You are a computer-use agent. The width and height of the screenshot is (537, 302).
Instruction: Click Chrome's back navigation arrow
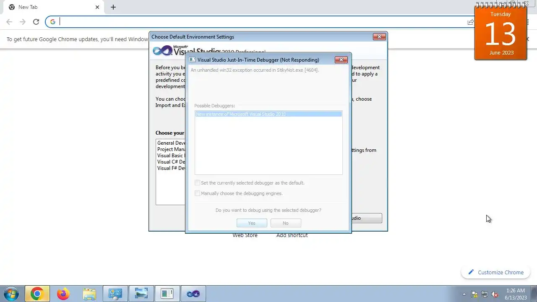[x=9, y=22]
